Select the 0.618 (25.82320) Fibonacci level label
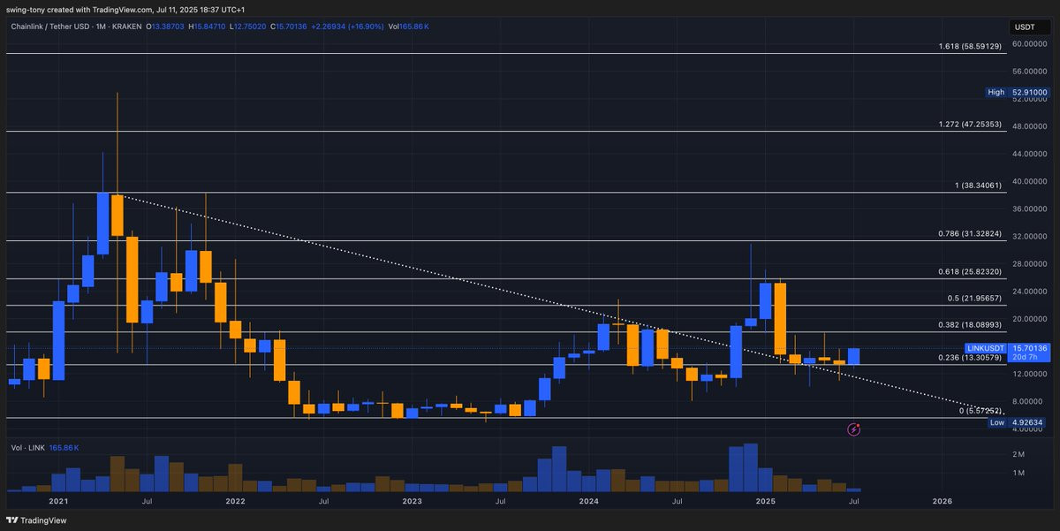The height and width of the screenshot is (531, 1060). pyautogui.click(x=970, y=272)
